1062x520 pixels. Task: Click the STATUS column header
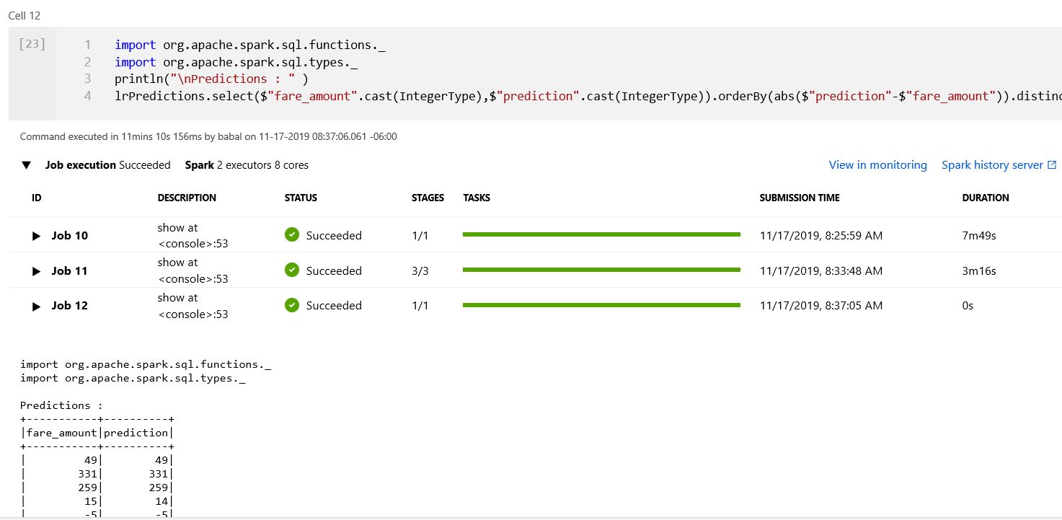tap(301, 198)
